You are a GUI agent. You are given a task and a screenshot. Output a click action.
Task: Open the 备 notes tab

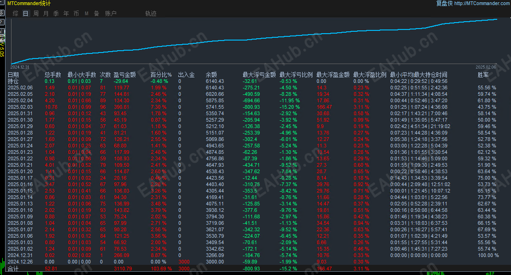pos(96,13)
